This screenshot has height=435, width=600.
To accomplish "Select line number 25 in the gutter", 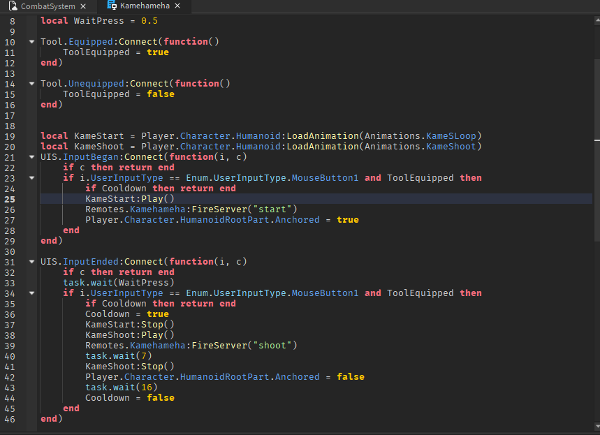I will (x=10, y=198).
